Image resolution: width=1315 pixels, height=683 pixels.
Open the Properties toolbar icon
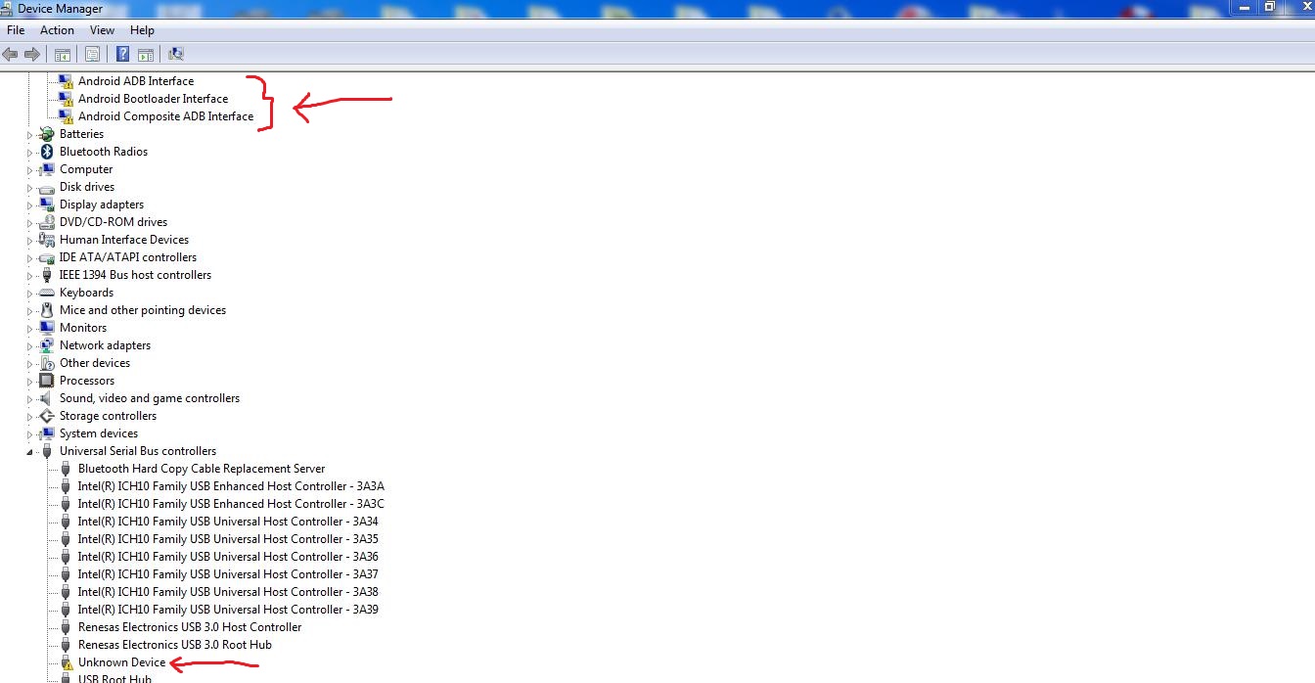tap(93, 54)
